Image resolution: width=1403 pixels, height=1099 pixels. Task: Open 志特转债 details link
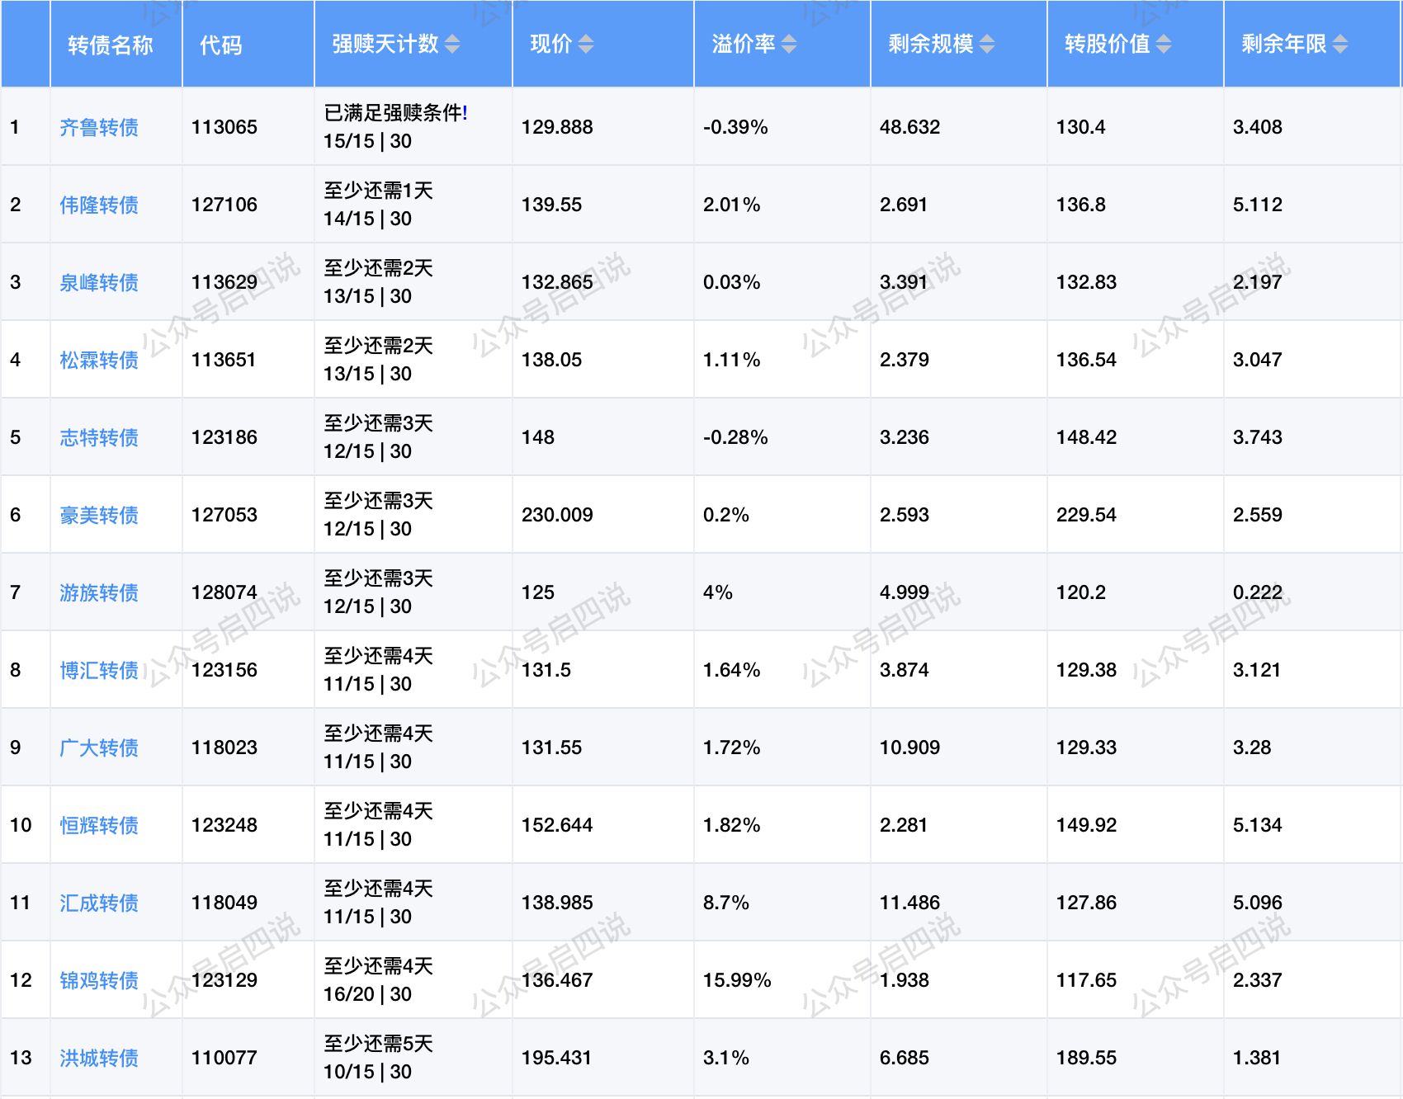tap(99, 438)
